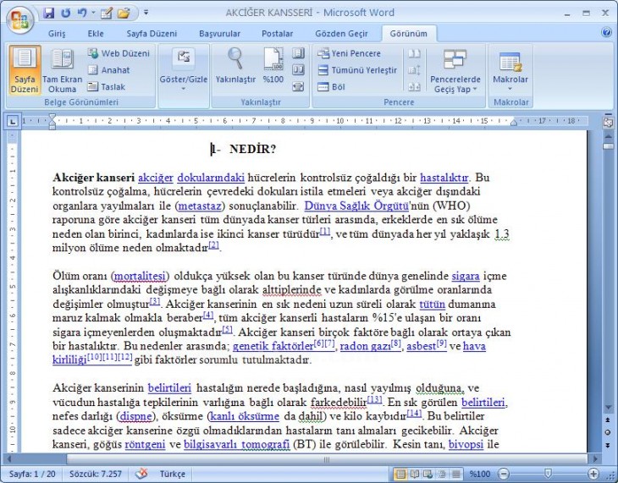Click zoom out minus button in status bar

coord(504,474)
